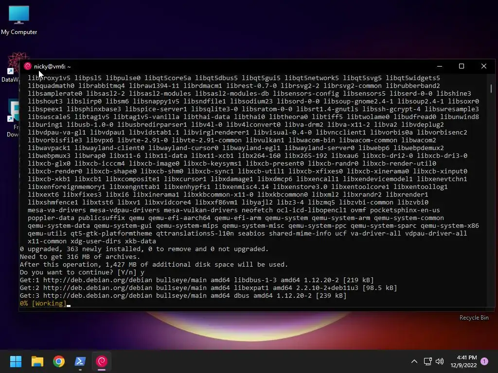This screenshot has height=373, width=498.
Task: Click the Debian swirl icon in the title bar
Action: [28, 66]
